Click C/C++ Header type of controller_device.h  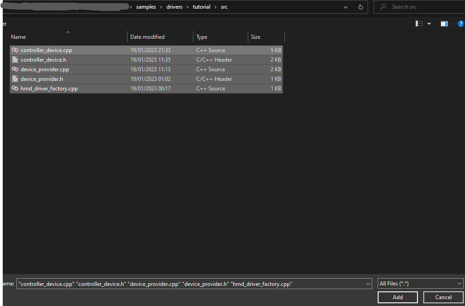(214, 59)
